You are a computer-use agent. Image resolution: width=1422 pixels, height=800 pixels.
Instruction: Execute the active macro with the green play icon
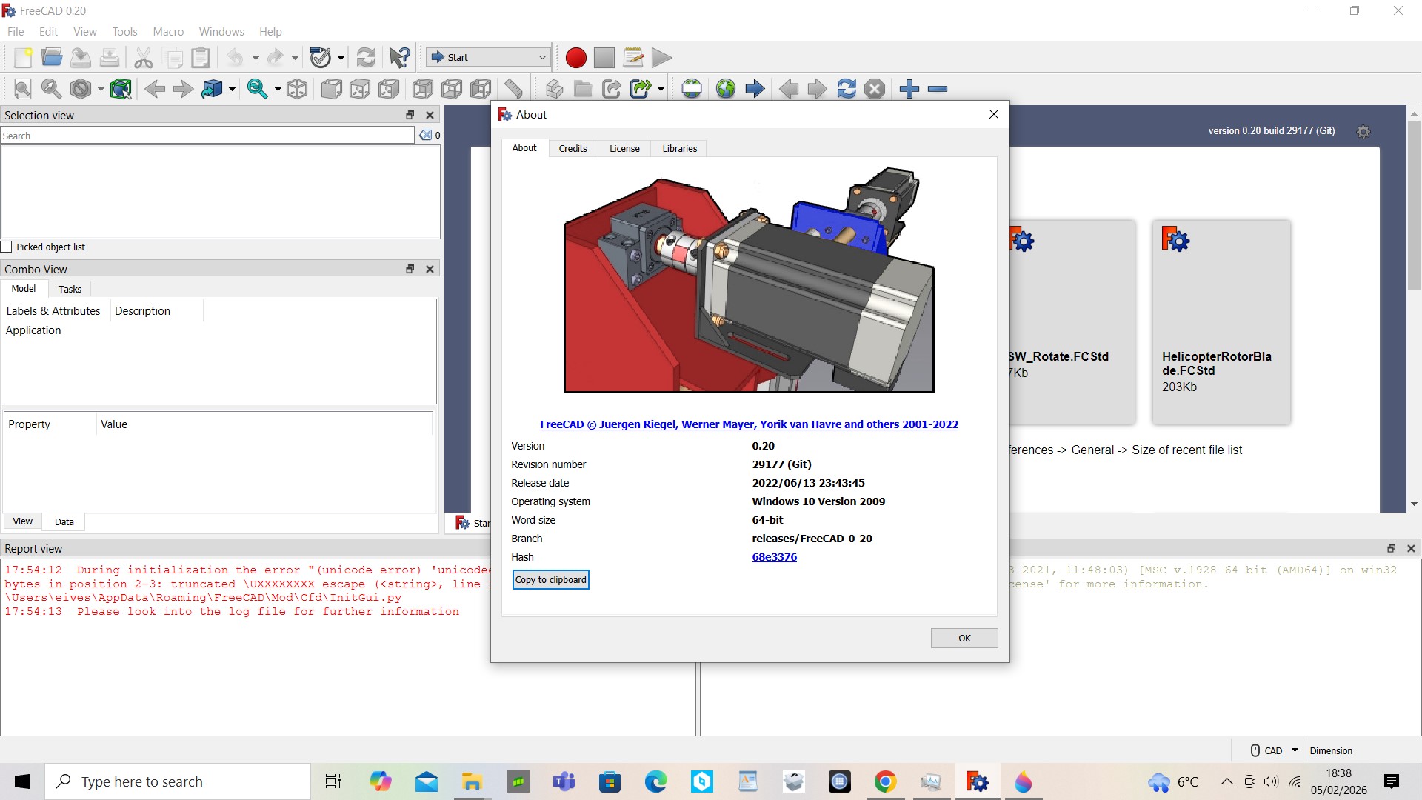661,57
